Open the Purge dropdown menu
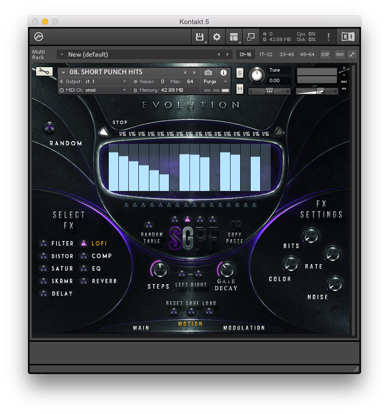 click(216, 81)
